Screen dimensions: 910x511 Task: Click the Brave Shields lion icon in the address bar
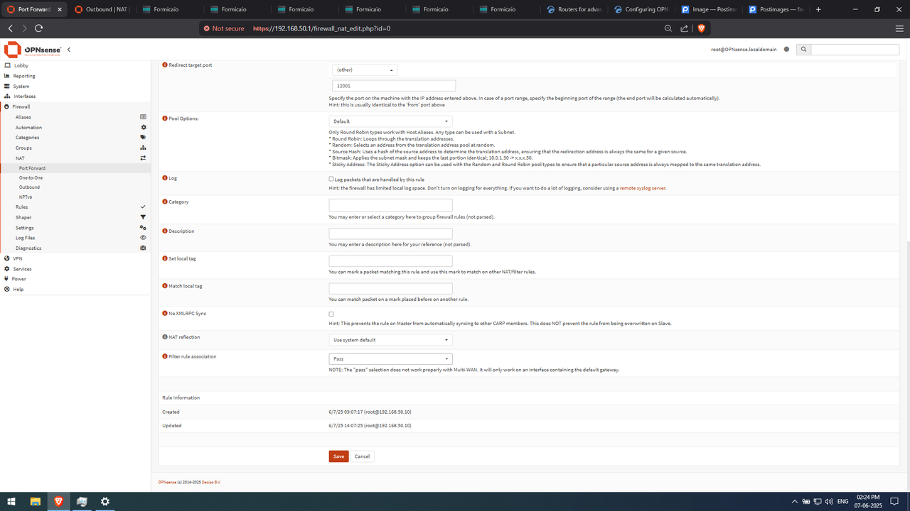[x=701, y=28]
